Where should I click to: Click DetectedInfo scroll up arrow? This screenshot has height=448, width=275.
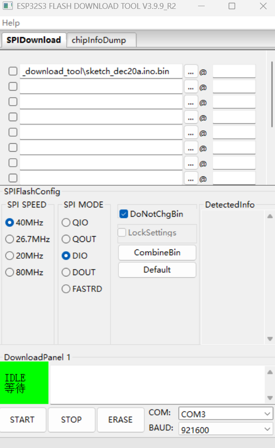pyautogui.click(x=270, y=216)
